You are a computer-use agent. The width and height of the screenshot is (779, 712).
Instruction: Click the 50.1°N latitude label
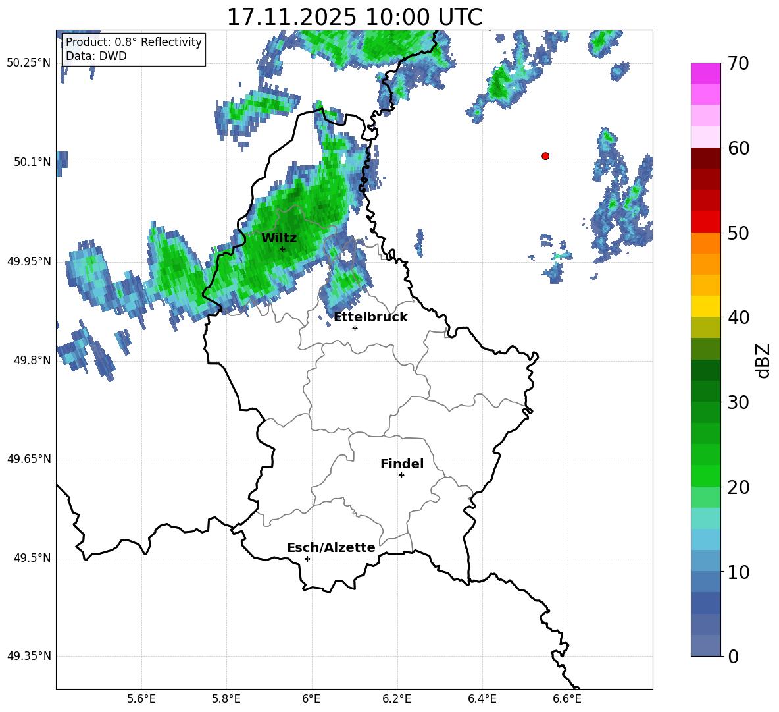click(x=32, y=162)
